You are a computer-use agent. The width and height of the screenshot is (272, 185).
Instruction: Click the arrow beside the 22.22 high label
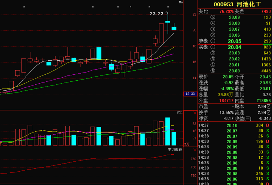(166, 14)
